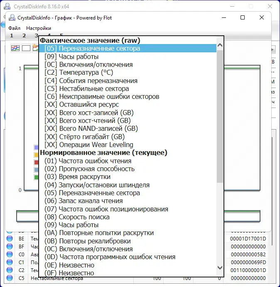Switch to disk tab 1
280x287 pixels.
pos(12,35)
